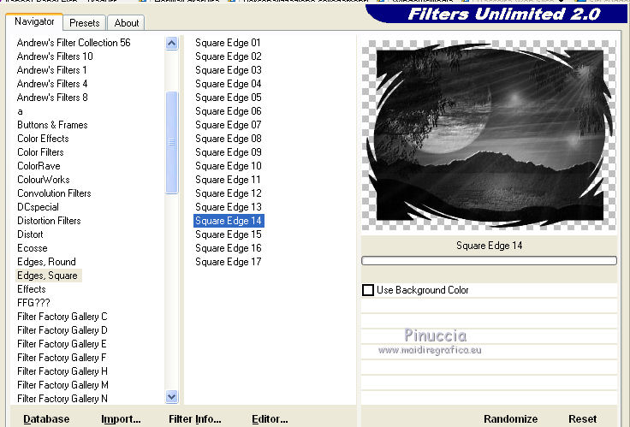Choose Square Edge 09 filter
The width and height of the screenshot is (630, 427).
[228, 152]
